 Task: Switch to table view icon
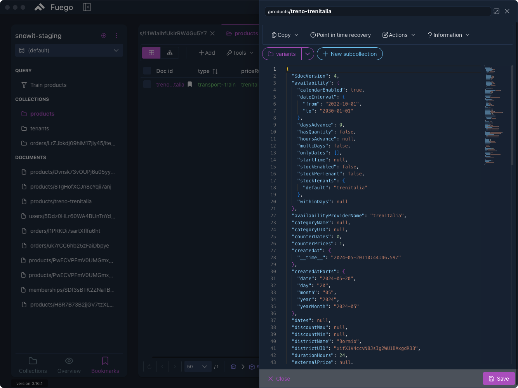pyautogui.click(x=151, y=53)
